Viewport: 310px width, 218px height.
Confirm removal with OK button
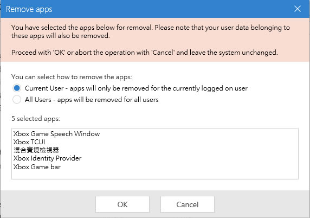coord(122,204)
